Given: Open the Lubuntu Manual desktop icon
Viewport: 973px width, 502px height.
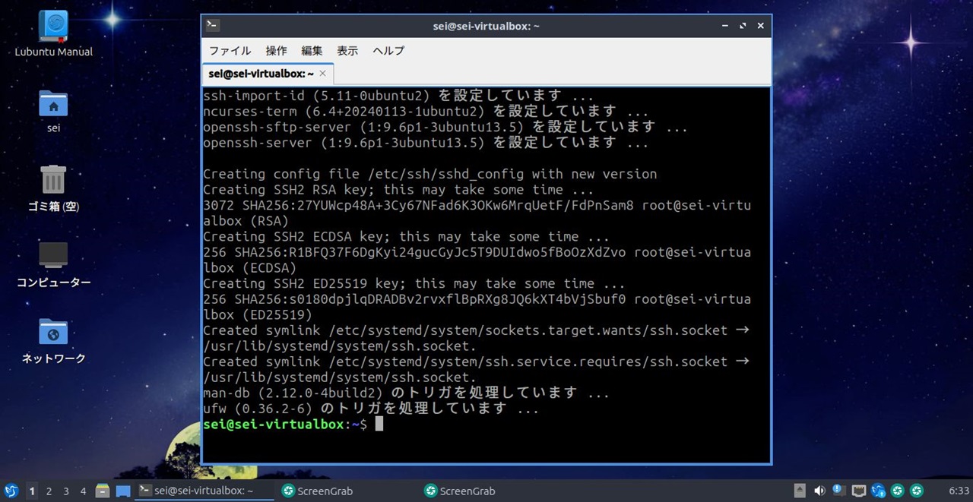Looking at the screenshot, I should tap(53, 33).
